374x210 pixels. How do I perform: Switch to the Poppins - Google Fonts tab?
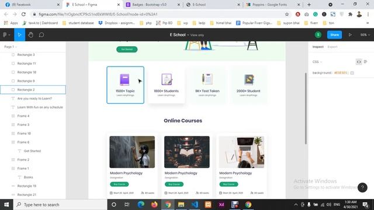click(273, 5)
